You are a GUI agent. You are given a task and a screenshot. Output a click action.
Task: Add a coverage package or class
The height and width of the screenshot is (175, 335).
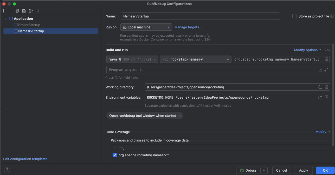tap(121, 148)
